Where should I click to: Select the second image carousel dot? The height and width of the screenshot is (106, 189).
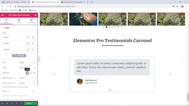tap(107, 27)
